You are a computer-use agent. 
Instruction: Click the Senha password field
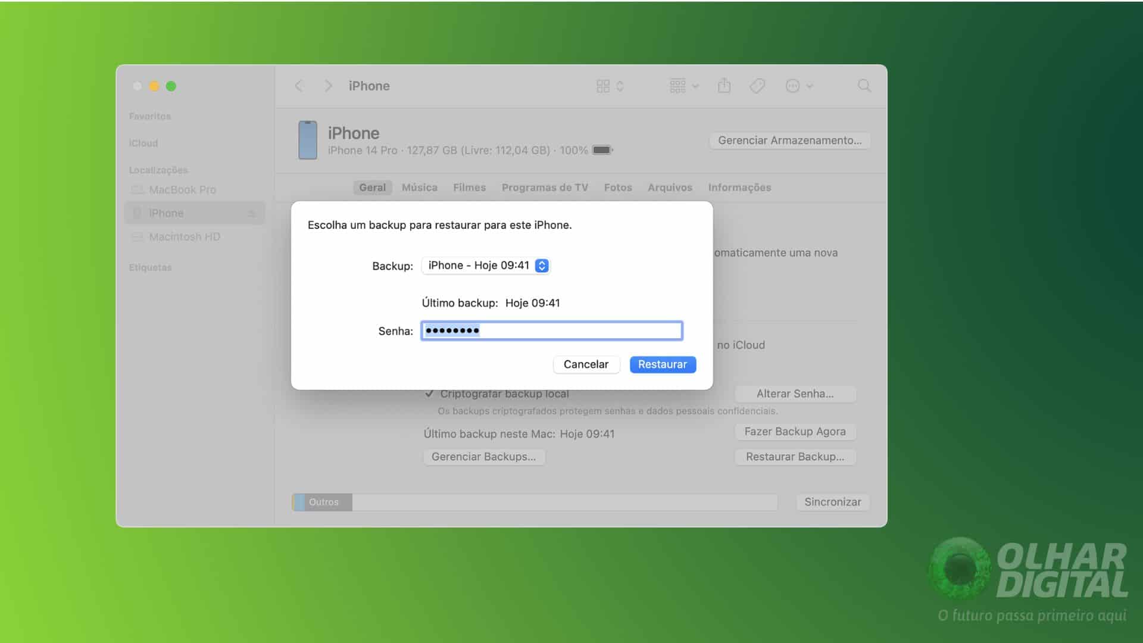pyautogui.click(x=552, y=330)
